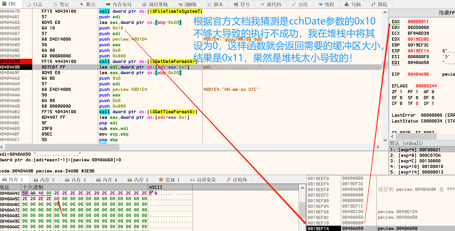Viewport: 455px width, 231px height.
Task: Click memory dump scrollbar up arrow
Action: click(302, 188)
